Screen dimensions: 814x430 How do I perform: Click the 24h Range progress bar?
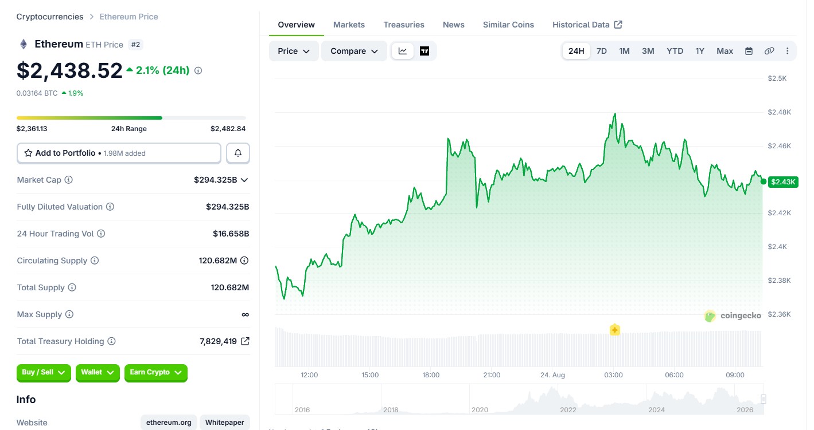click(131, 118)
